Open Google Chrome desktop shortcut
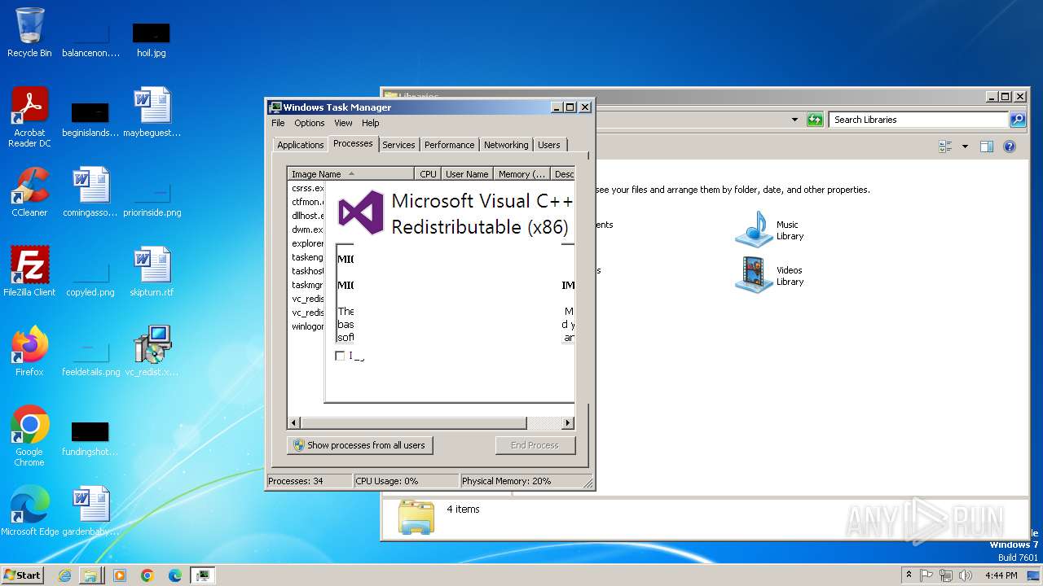The width and height of the screenshot is (1043, 586). 29,436
